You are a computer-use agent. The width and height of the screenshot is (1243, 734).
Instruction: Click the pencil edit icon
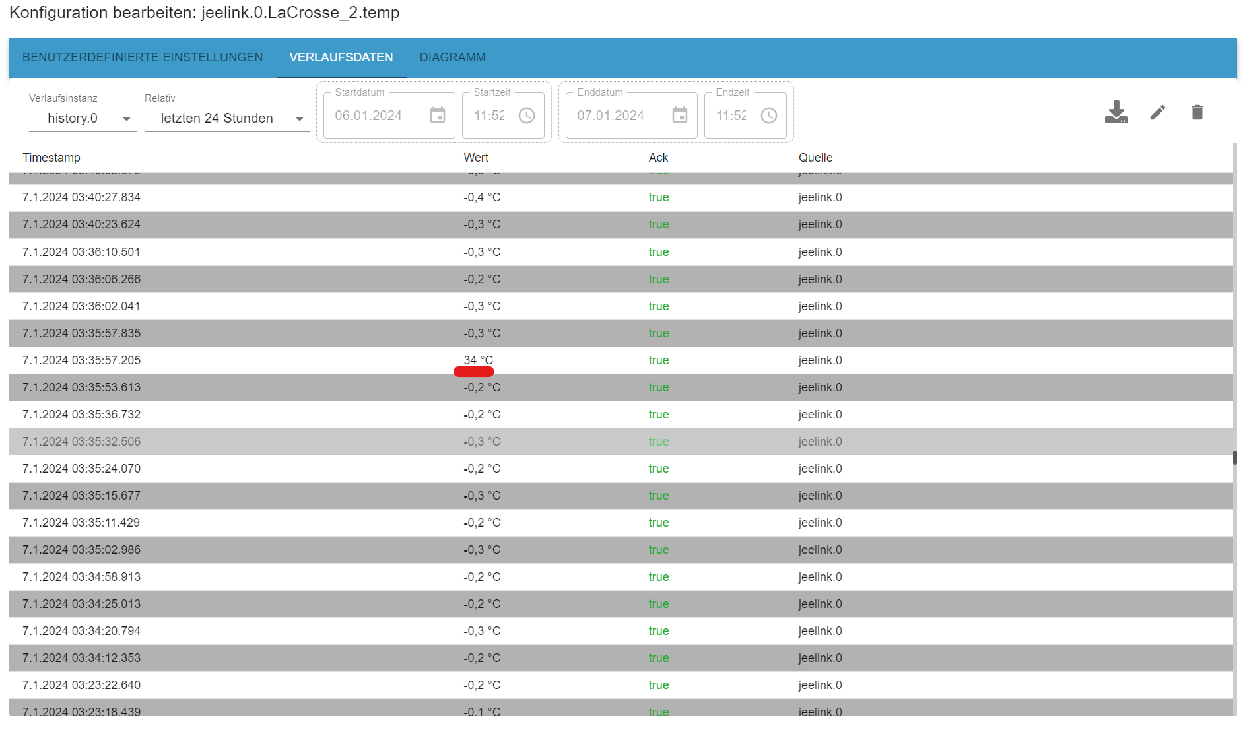[x=1157, y=112]
